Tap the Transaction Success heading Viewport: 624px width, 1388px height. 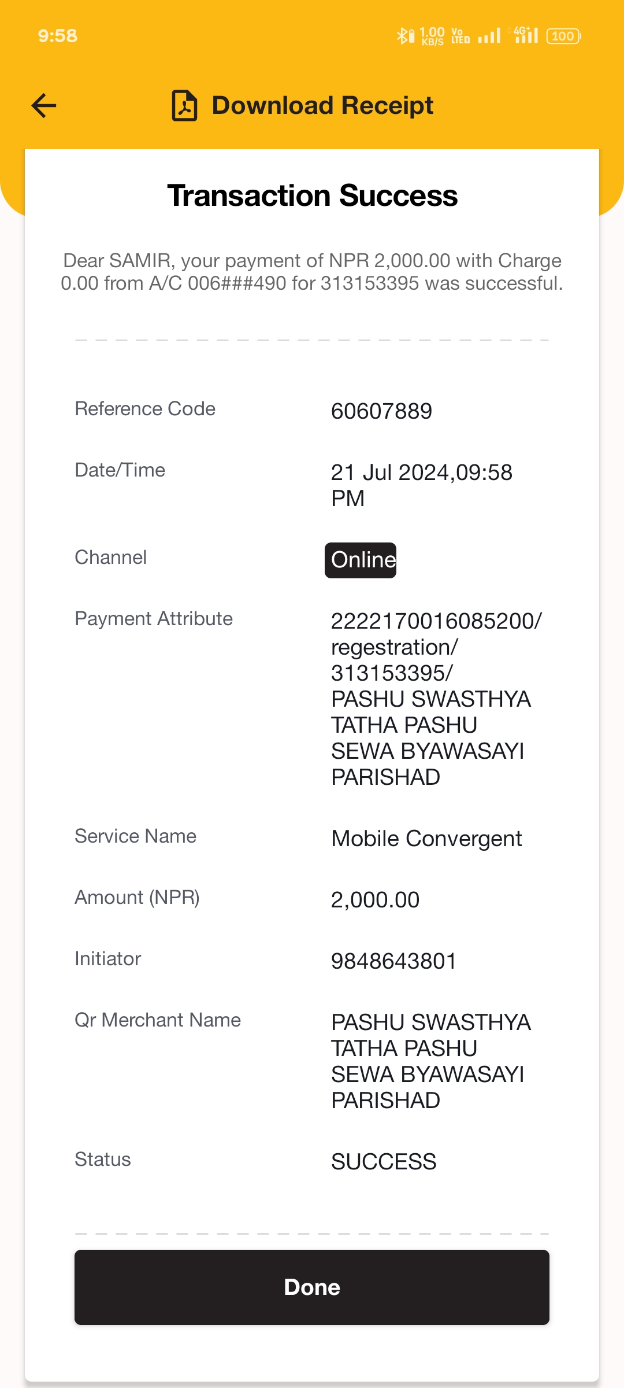click(x=312, y=195)
